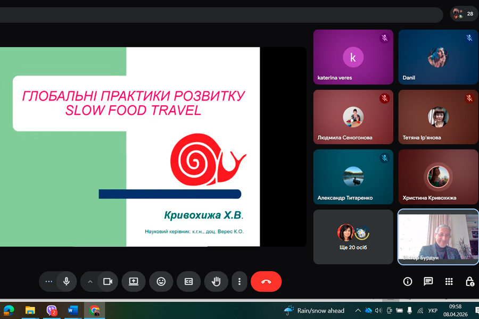Click muted mic icon on katerina veres
Screen dimensions: 479x319
pos(385,38)
